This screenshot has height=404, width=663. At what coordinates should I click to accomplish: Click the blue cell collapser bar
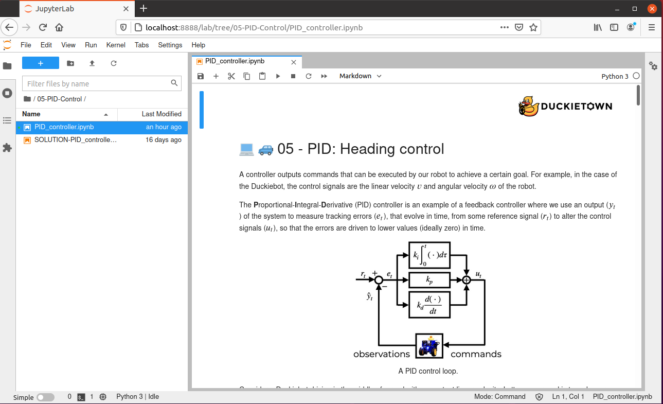click(202, 110)
